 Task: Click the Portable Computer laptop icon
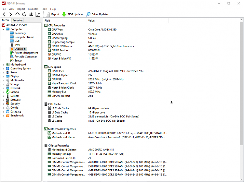click(x=12, y=57)
